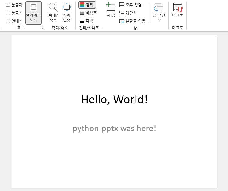Switch to 회색조 grayscale view

[88, 13]
